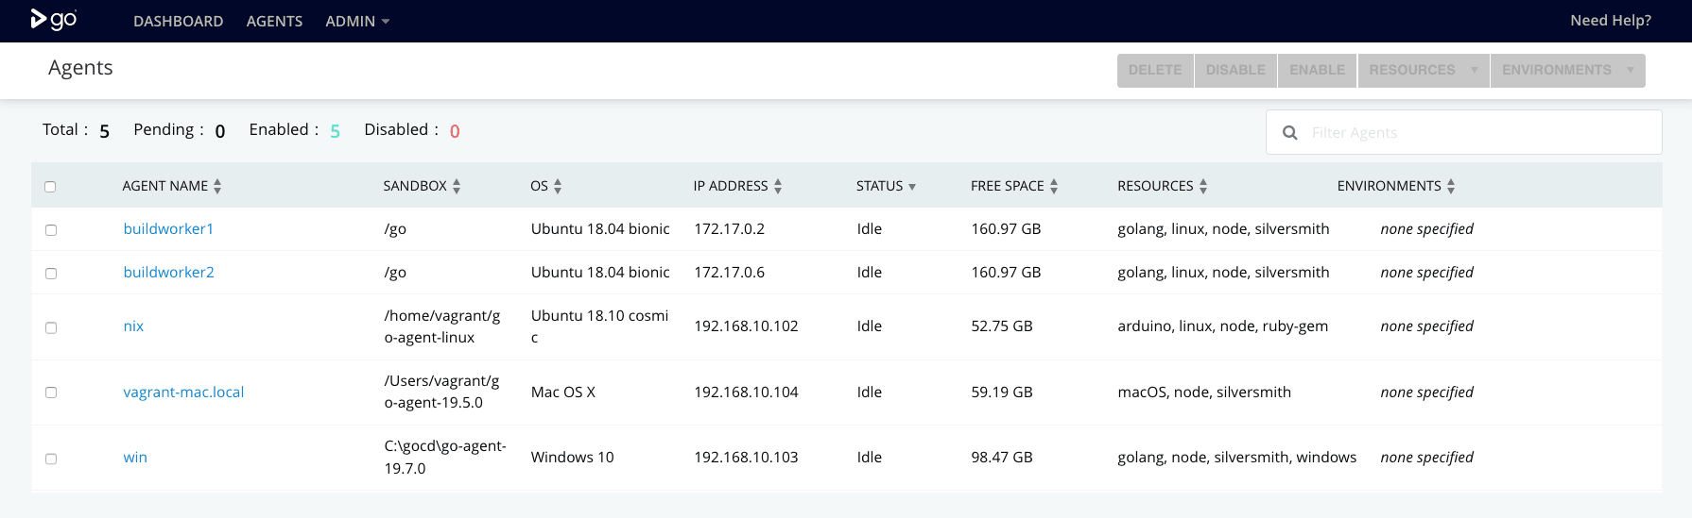
Task: Sort by Agent Name arrows icon
Action: (217, 187)
